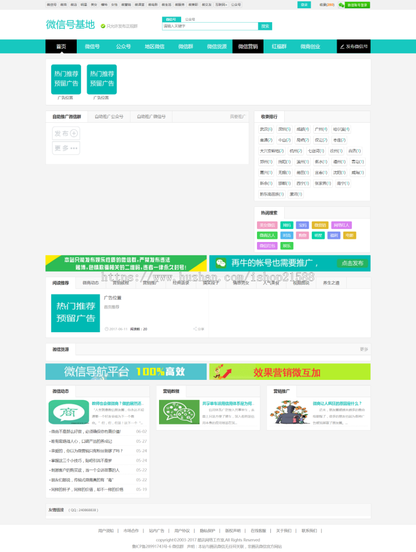The height and width of the screenshot is (552, 416).
Task: Click the 收录(280) counter
Action: pos(327,5)
